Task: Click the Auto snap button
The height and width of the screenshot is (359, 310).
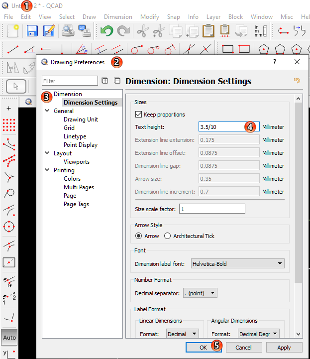Action: 9,337
